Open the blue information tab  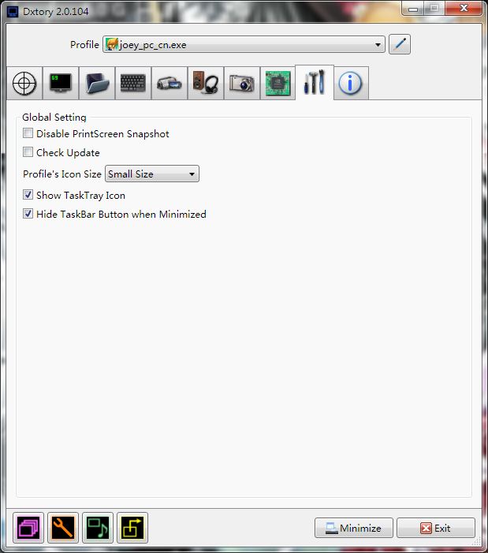(x=350, y=84)
